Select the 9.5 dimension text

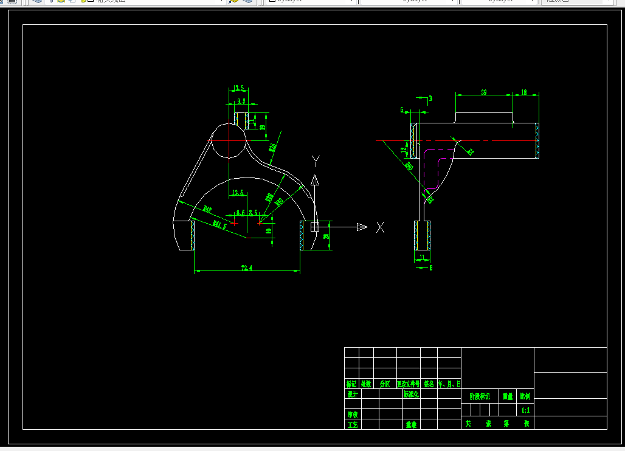pyautogui.click(x=241, y=101)
